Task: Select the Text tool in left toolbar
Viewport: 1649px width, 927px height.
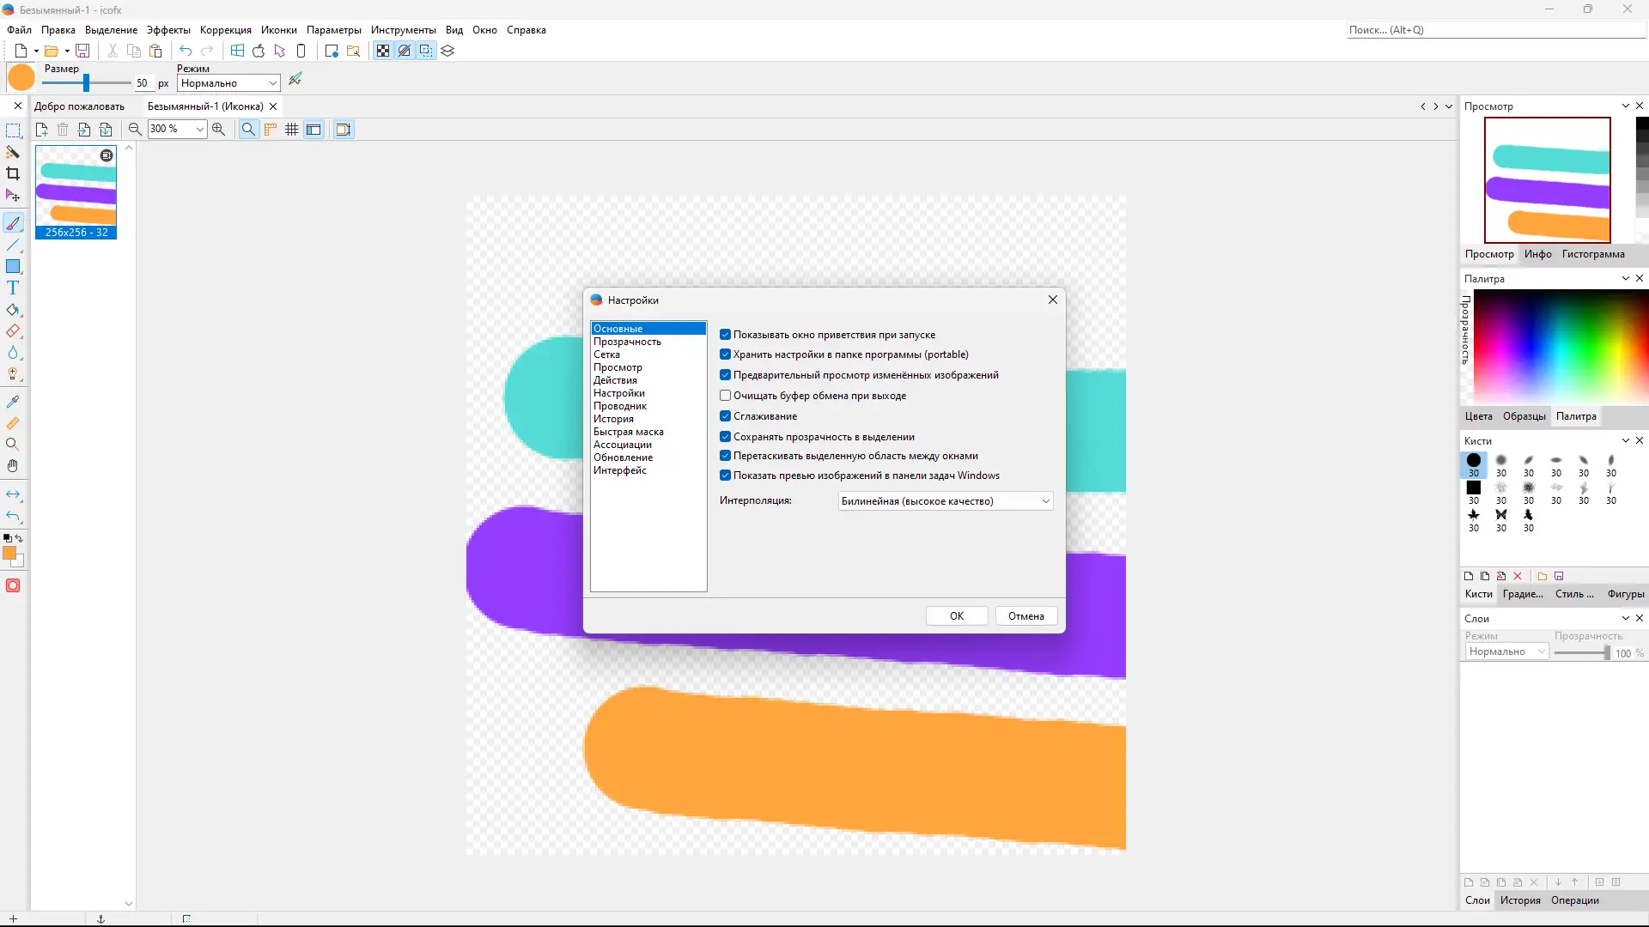Action: click(13, 288)
